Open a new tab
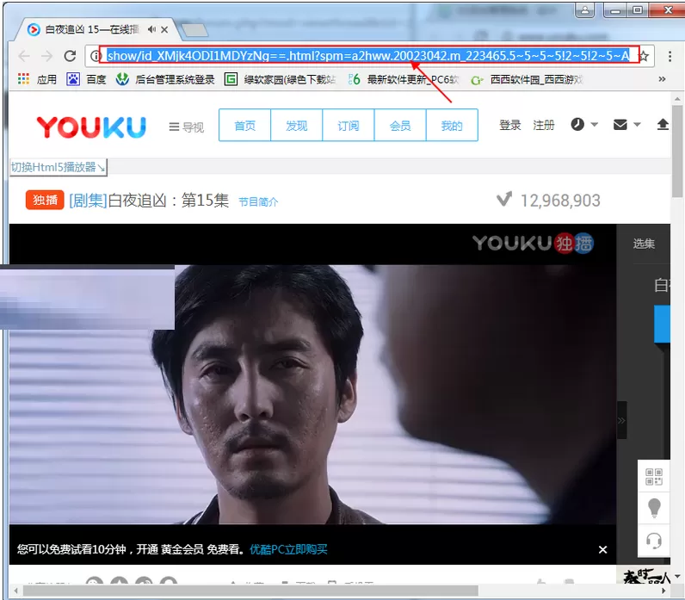Viewport: 685px width, 600px height. click(x=194, y=30)
